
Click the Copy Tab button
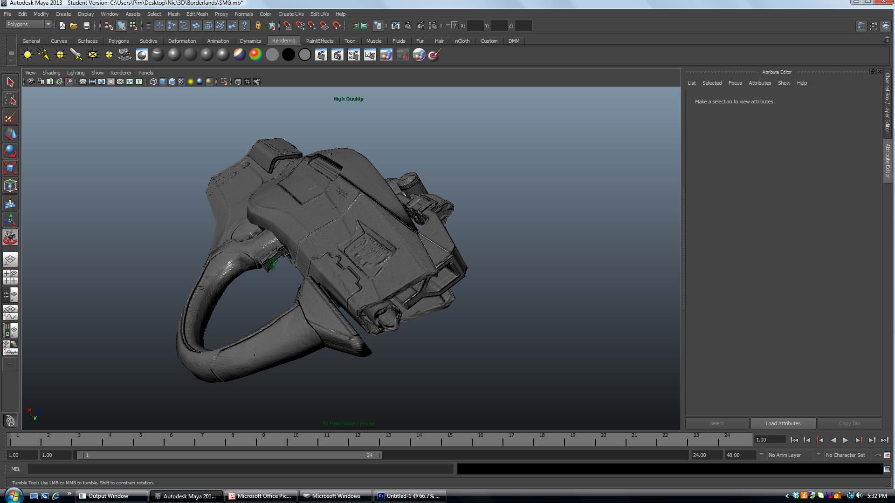pyautogui.click(x=849, y=423)
